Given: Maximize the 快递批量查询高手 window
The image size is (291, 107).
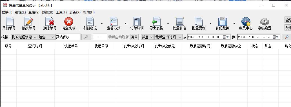Looking at the screenshot, I should [273, 5].
